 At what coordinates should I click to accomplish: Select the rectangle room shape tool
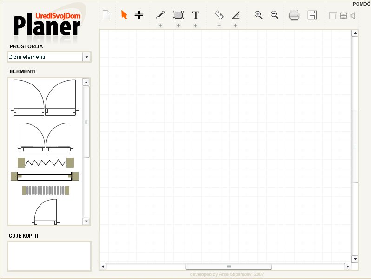[x=178, y=15]
